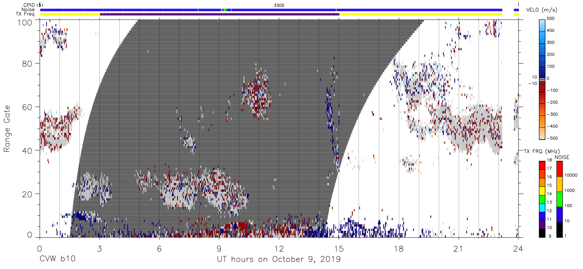Click the 'Range Gate' y-axis title
Image resolution: width=583 pixels, height=269 pixels.
coord(7,129)
